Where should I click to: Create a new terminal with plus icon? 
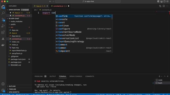coord(159,76)
